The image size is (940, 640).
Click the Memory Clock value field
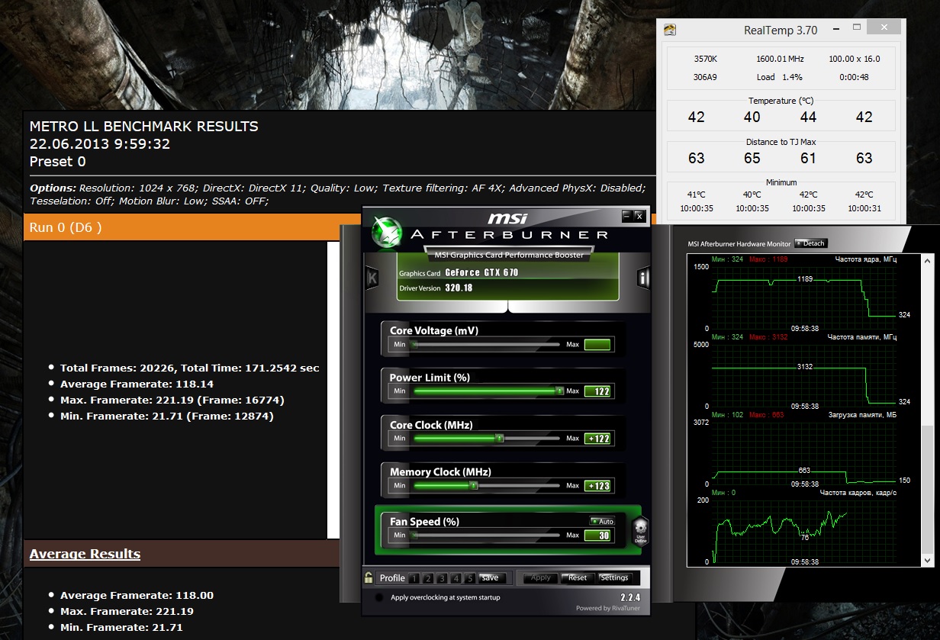598,486
